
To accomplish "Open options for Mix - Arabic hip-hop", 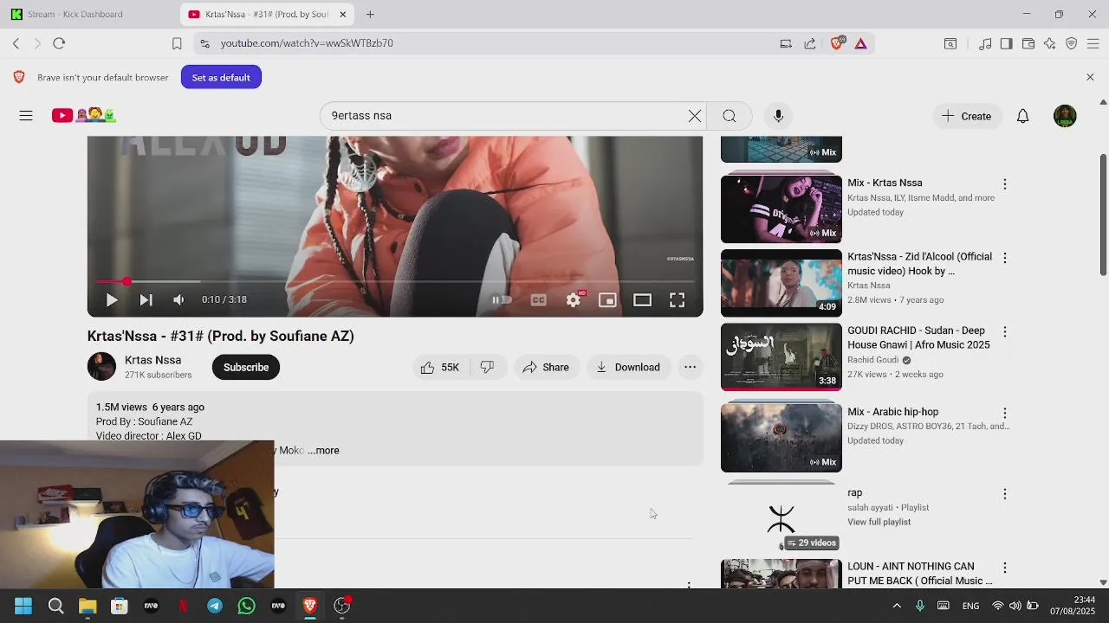I will coord(1005,414).
